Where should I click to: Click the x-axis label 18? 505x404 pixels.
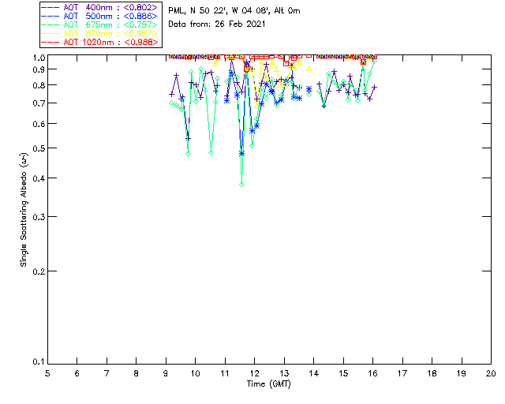click(432, 373)
